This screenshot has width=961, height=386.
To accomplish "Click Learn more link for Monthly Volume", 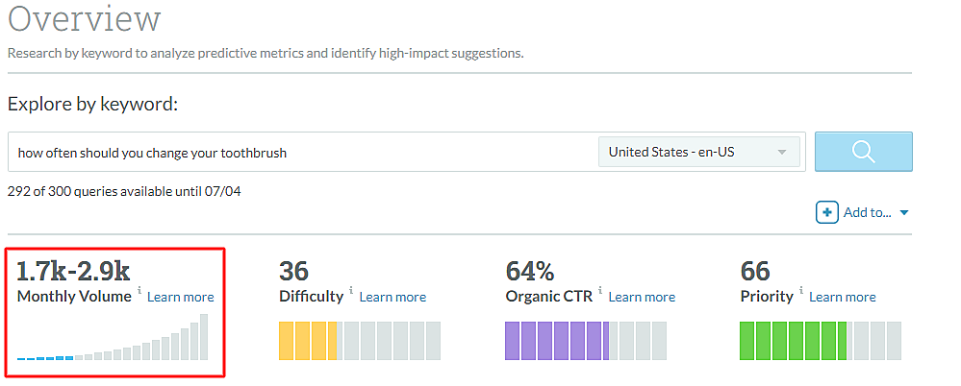I will click(x=181, y=297).
